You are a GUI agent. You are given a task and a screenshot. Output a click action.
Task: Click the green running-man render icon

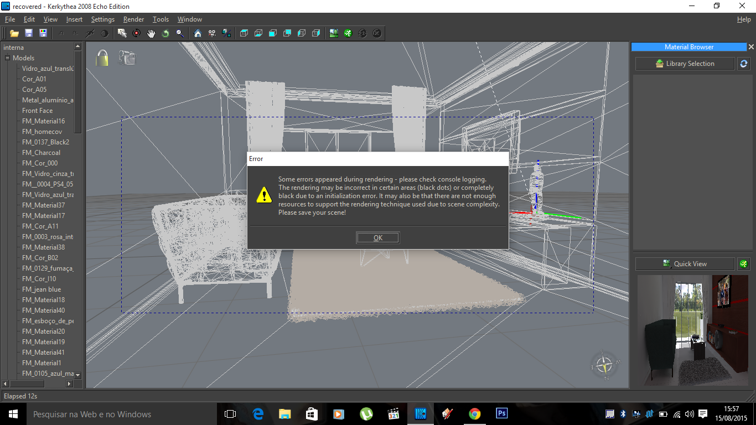(348, 33)
